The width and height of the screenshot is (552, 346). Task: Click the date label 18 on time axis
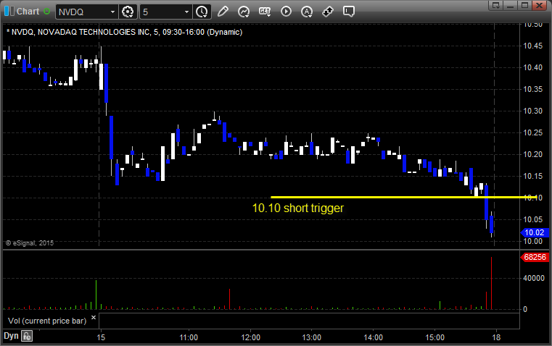tap(496, 337)
